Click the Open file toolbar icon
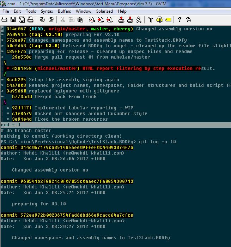The width and height of the screenshot is (231, 247). 4,20
